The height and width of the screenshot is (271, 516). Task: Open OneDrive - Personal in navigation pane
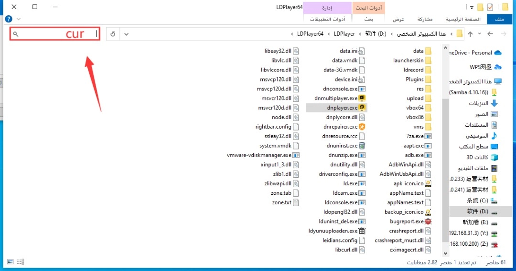pos(475,53)
